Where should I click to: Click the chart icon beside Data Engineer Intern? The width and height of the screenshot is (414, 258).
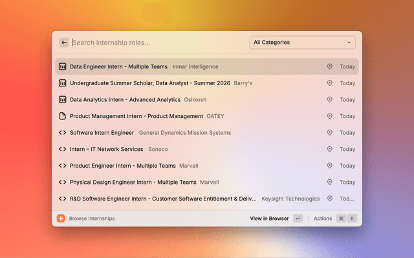63,66
